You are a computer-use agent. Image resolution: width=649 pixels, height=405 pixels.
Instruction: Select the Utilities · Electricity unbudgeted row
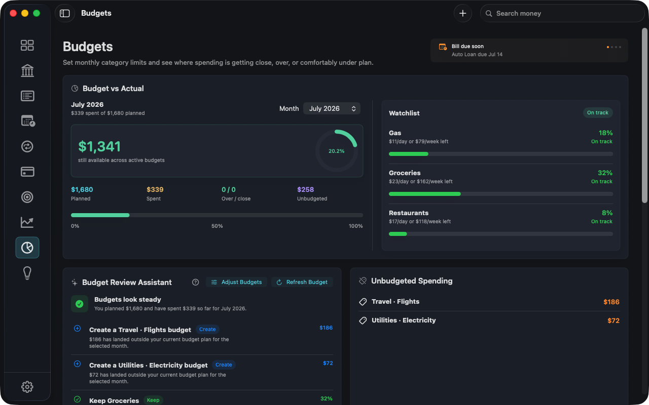[489, 320]
